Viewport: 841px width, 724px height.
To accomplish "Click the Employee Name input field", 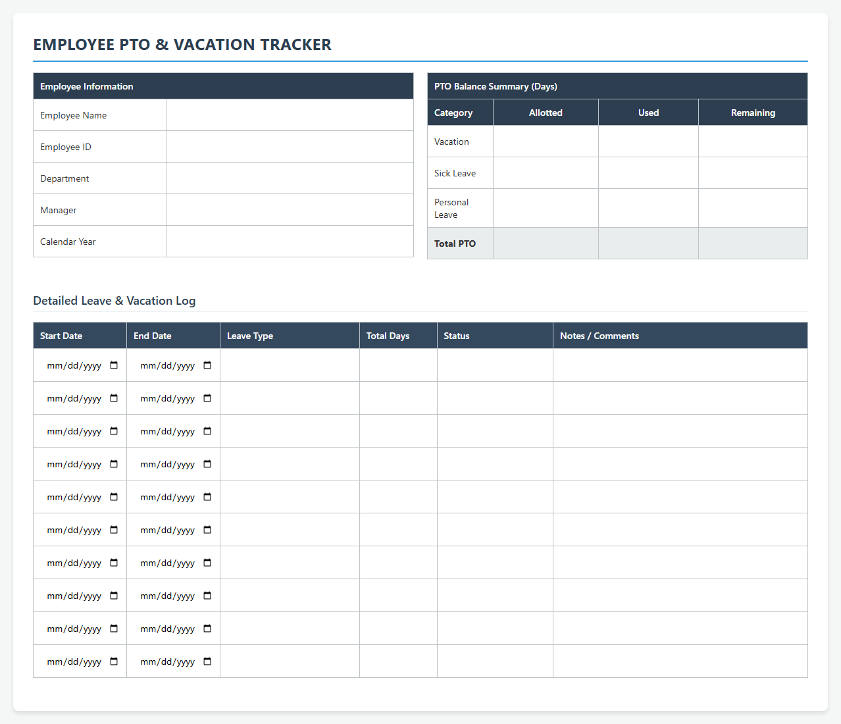I will coord(290,115).
